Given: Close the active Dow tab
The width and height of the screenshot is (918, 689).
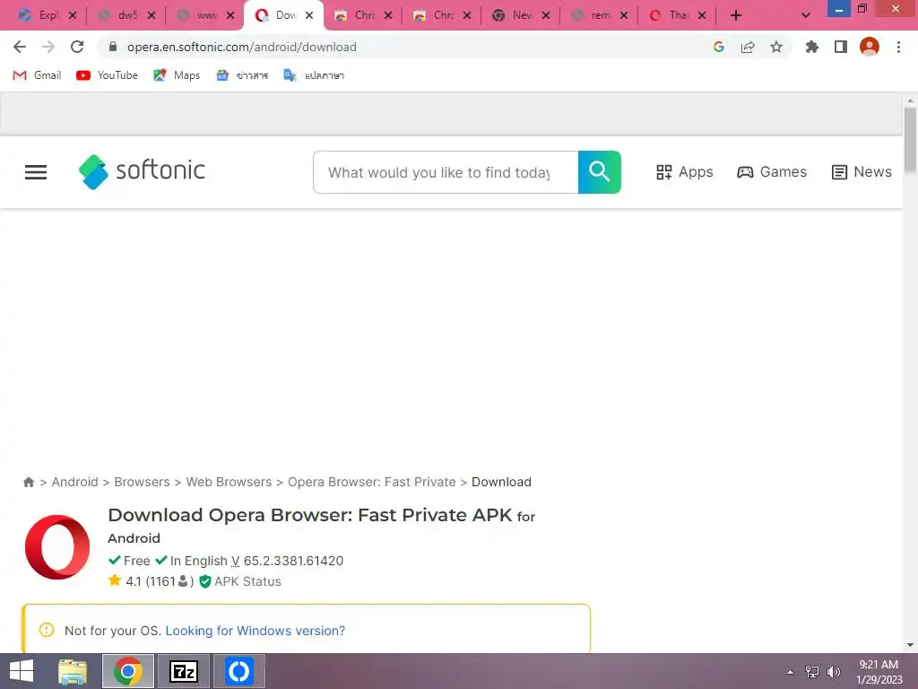Looking at the screenshot, I should [x=309, y=15].
